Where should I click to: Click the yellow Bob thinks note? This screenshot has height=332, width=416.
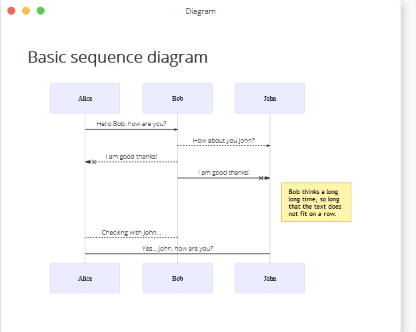[316, 202]
